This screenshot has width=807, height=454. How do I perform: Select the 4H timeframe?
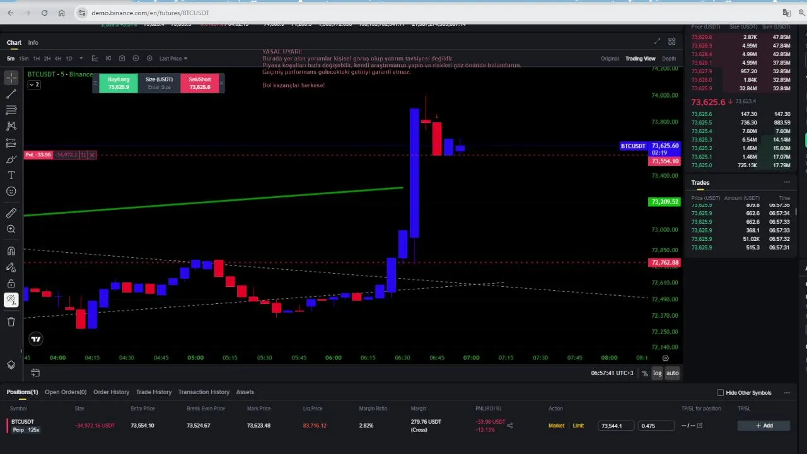(57, 59)
